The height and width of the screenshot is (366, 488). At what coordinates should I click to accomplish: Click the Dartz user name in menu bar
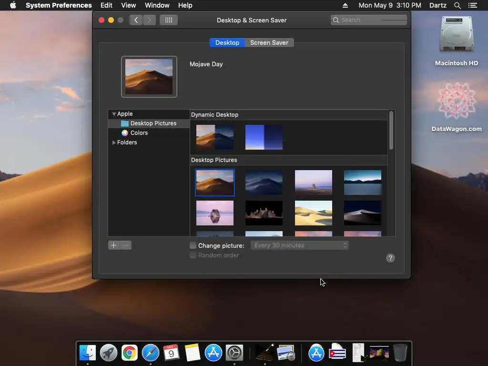[438, 5]
